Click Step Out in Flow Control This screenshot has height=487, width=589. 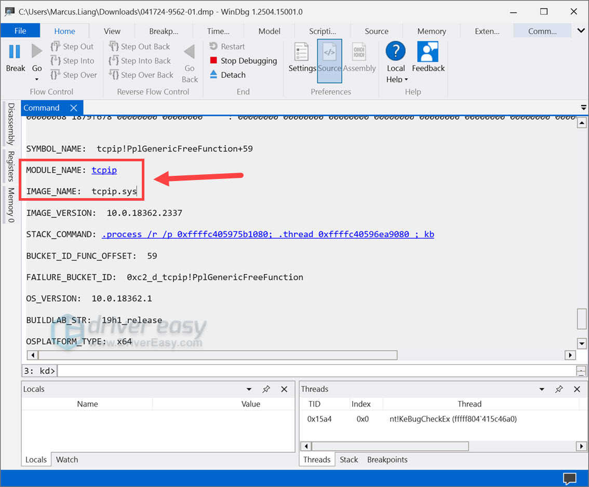(72, 47)
